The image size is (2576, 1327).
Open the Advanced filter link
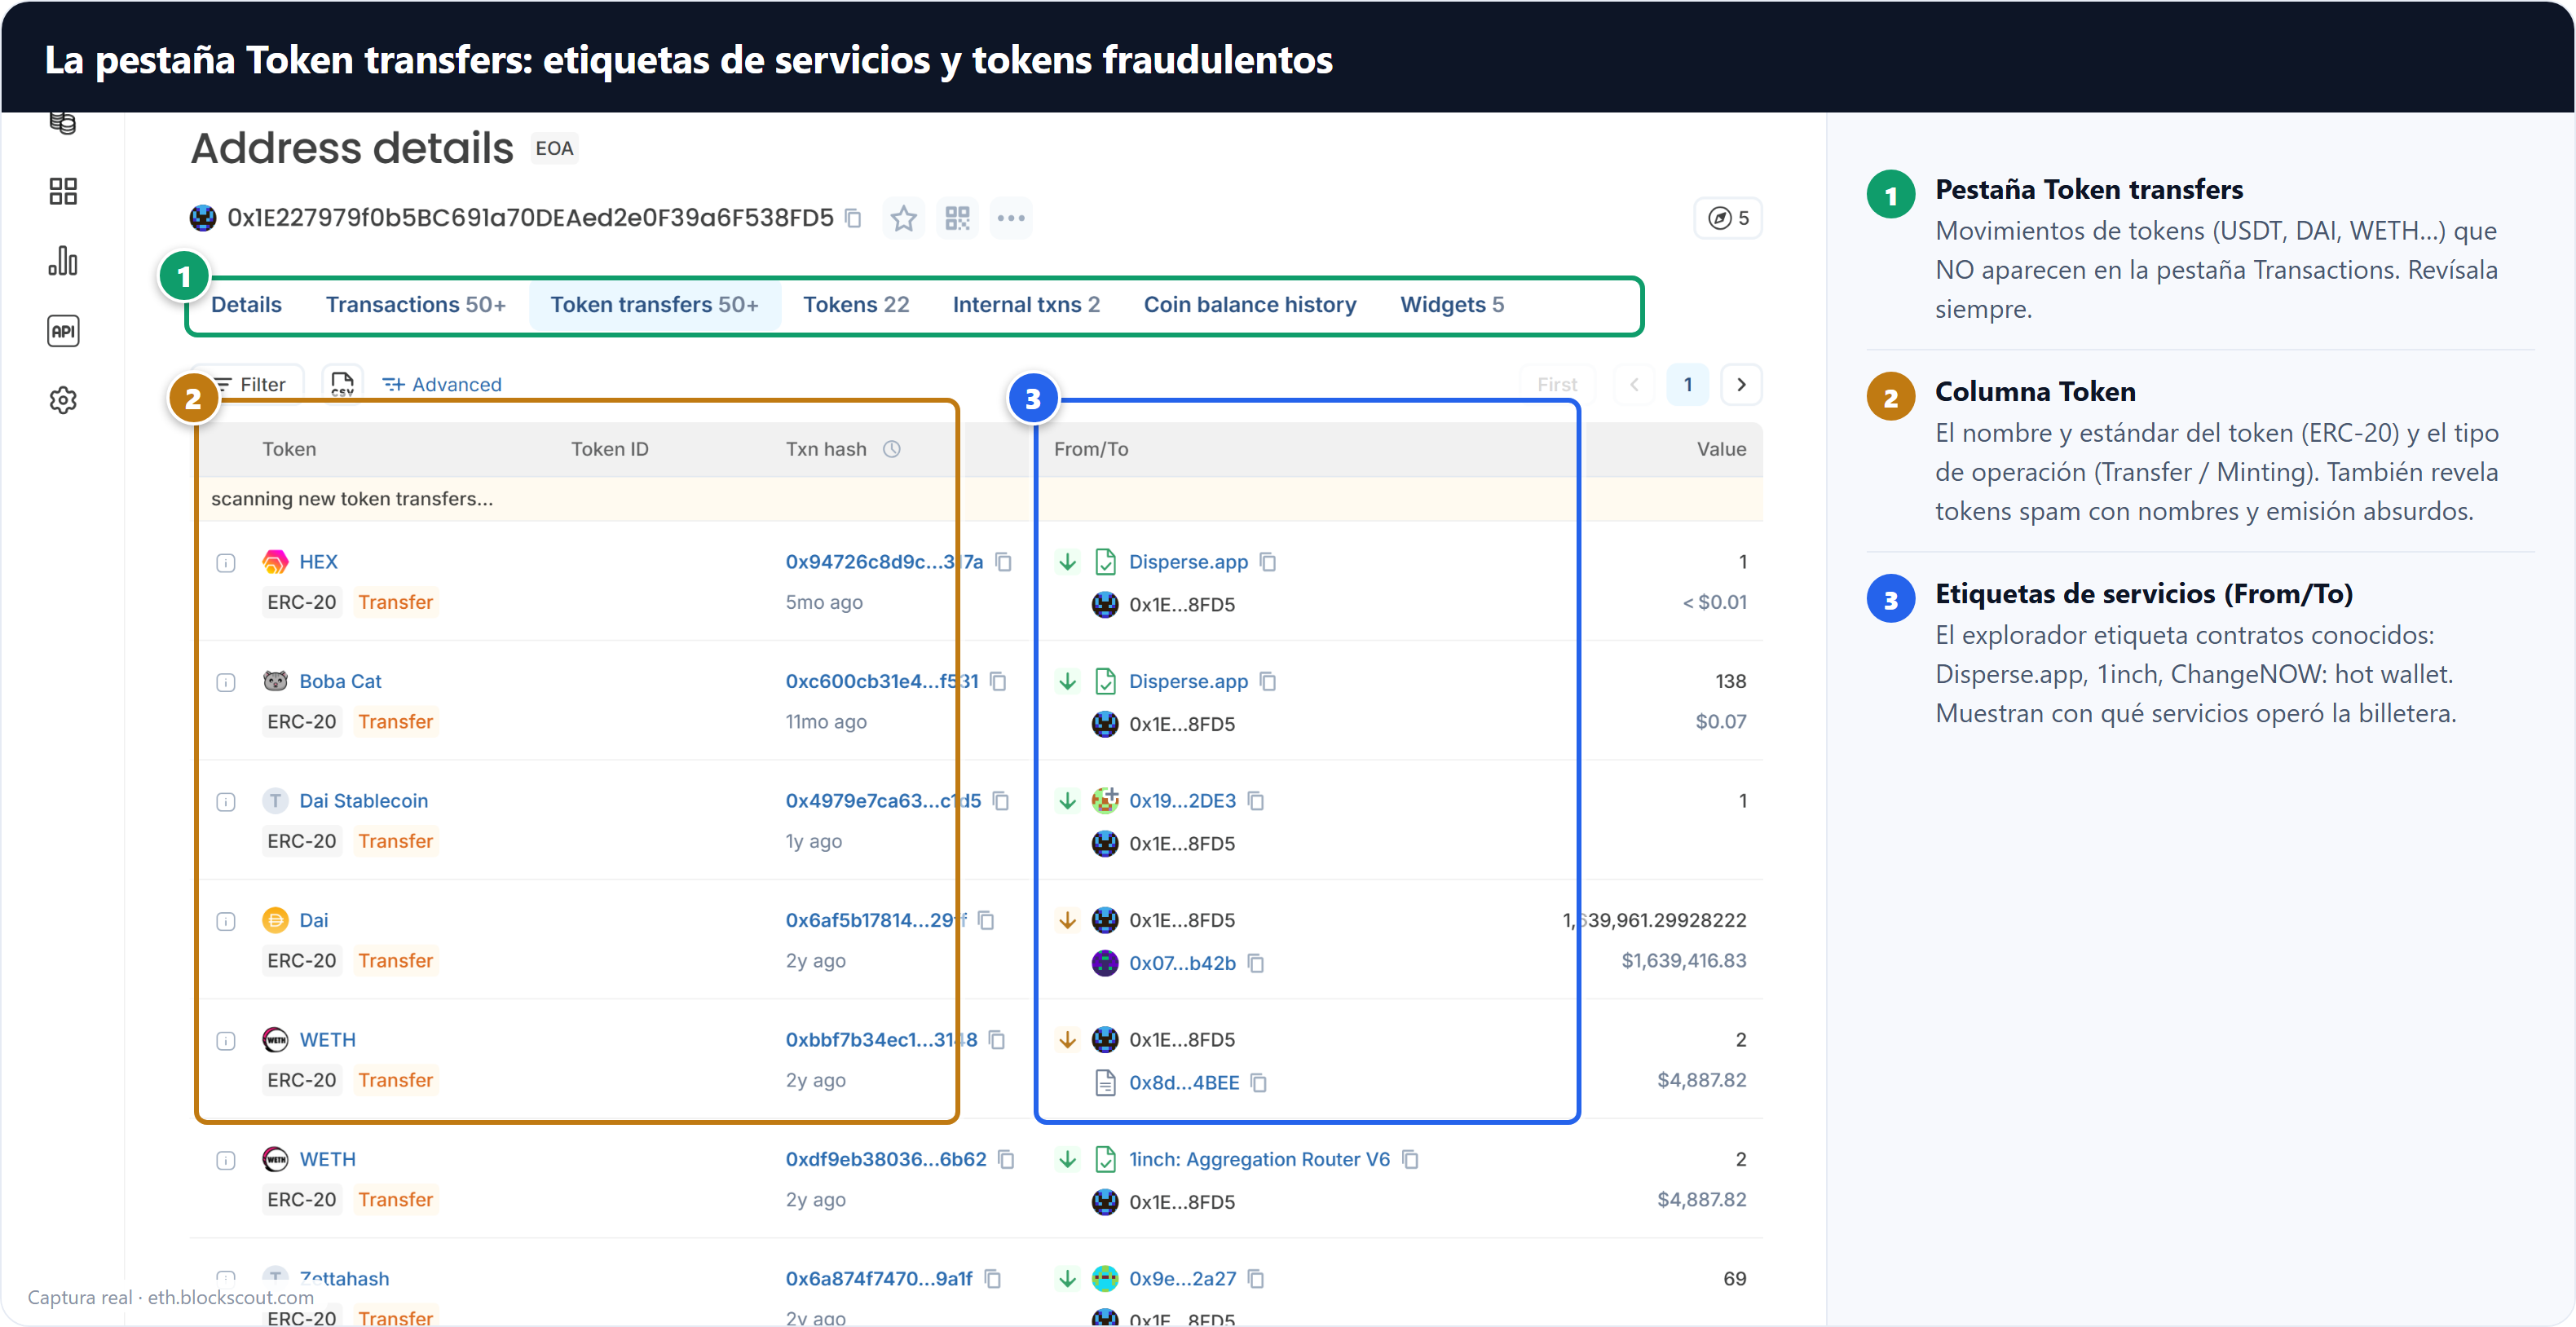coord(442,384)
